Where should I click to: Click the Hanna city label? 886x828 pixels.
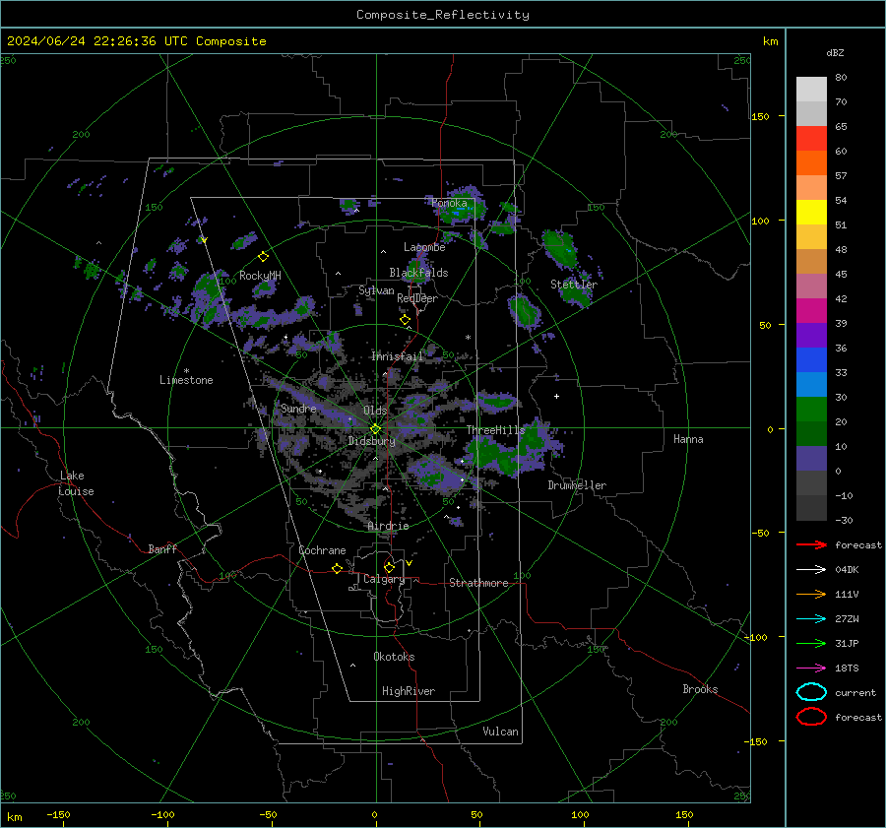pos(688,439)
